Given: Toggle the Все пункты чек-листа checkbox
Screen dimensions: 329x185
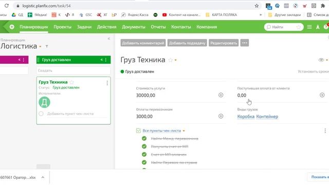Looking at the screenshot, I should point(138,131).
